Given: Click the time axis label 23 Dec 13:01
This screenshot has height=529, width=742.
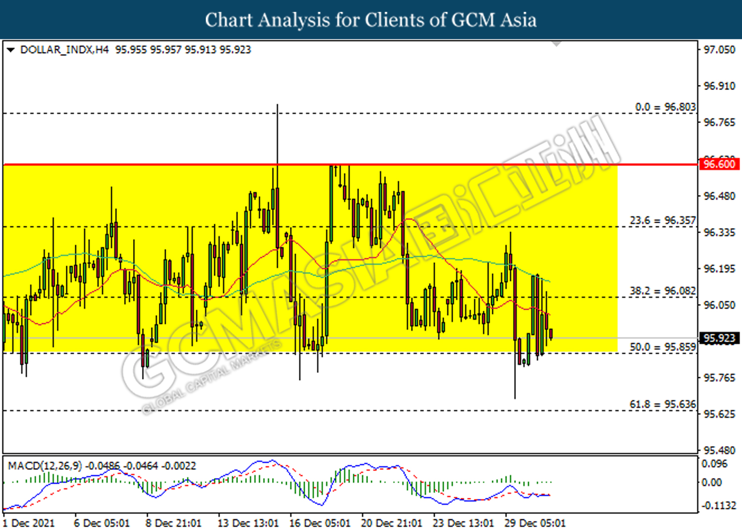Looking at the screenshot, I should pyautogui.click(x=464, y=523).
